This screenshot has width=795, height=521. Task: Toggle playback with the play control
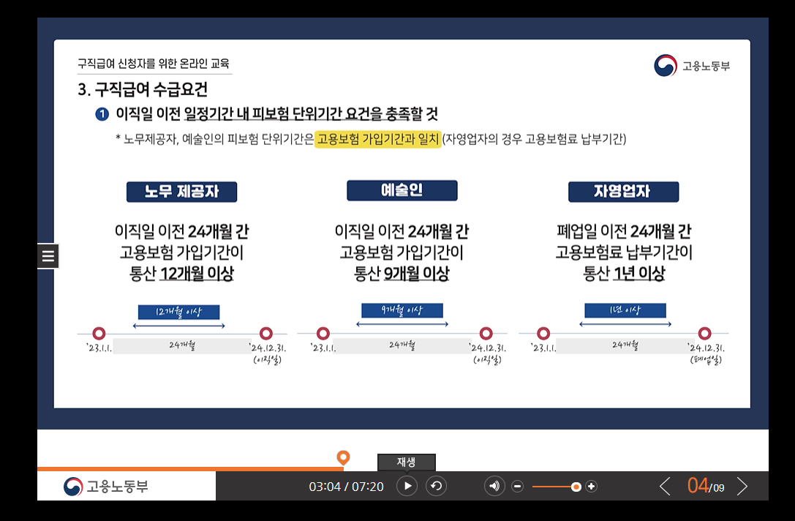(407, 485)
